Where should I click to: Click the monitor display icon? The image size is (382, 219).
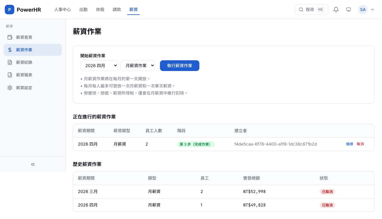(349, 10)
